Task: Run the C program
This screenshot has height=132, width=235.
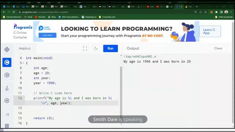Action: [111, 48]
